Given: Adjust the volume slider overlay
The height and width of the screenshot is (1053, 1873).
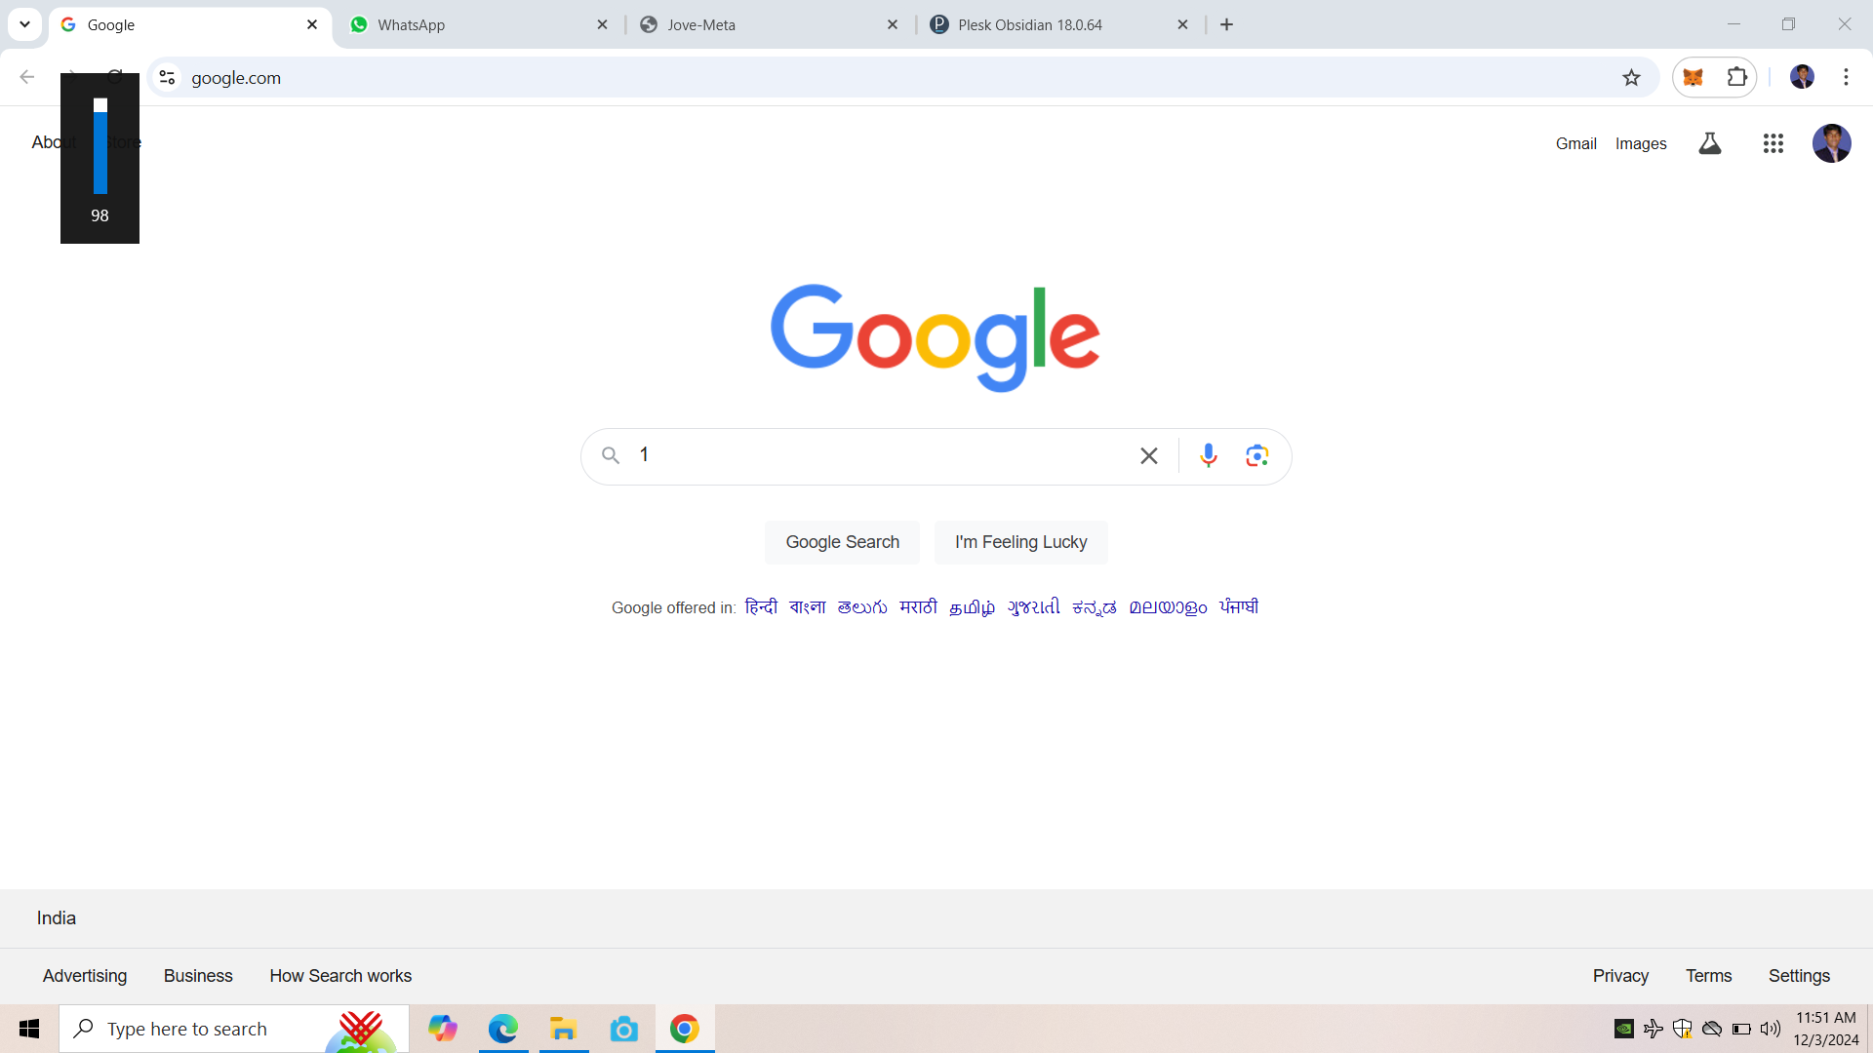Looking at the screenshot, I should [x=100, y=146].
